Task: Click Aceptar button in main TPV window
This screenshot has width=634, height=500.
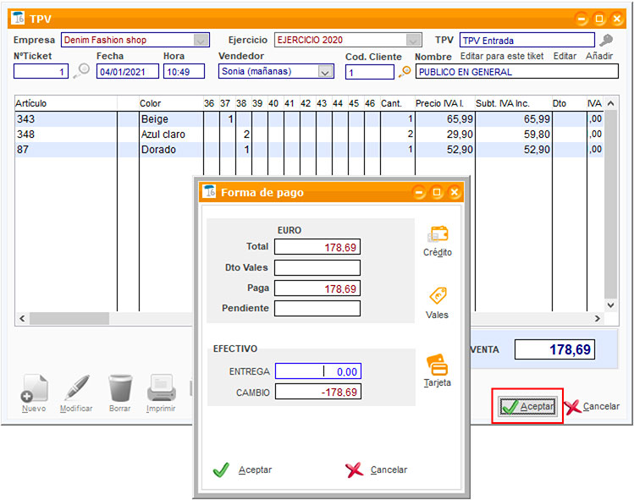Action: point(527,406)
